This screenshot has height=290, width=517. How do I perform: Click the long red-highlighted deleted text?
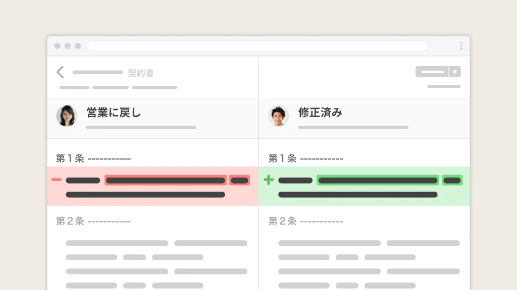pyautogui.click(x=166, y=180)
